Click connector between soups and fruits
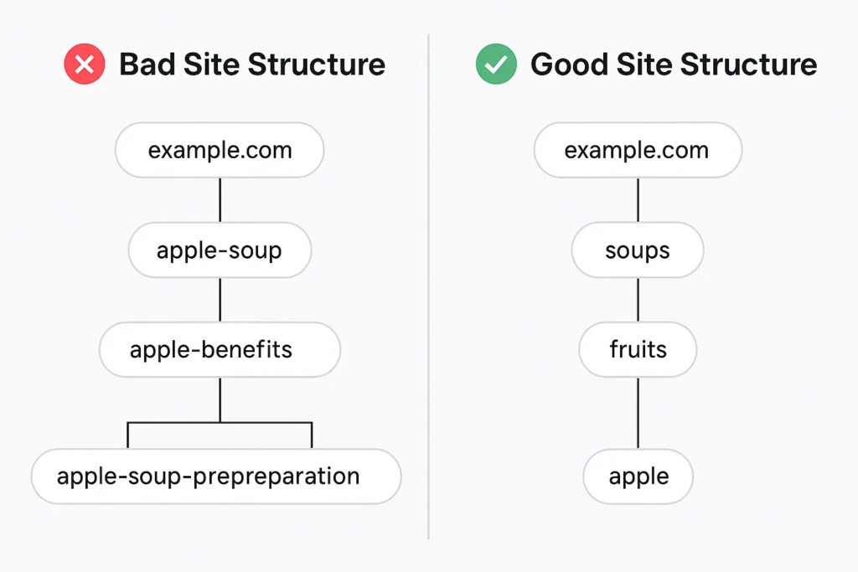The image size is (858, 572). click(638, 300)
